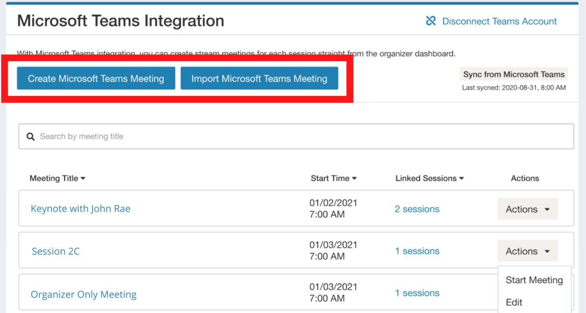Viewport: 586px width, 313px height.
Task: Sort table by Linked Sessions column
Action: click(429, 178)
